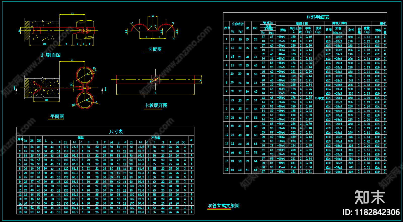Click the 尺寸表 table title

tap(116, 132)
